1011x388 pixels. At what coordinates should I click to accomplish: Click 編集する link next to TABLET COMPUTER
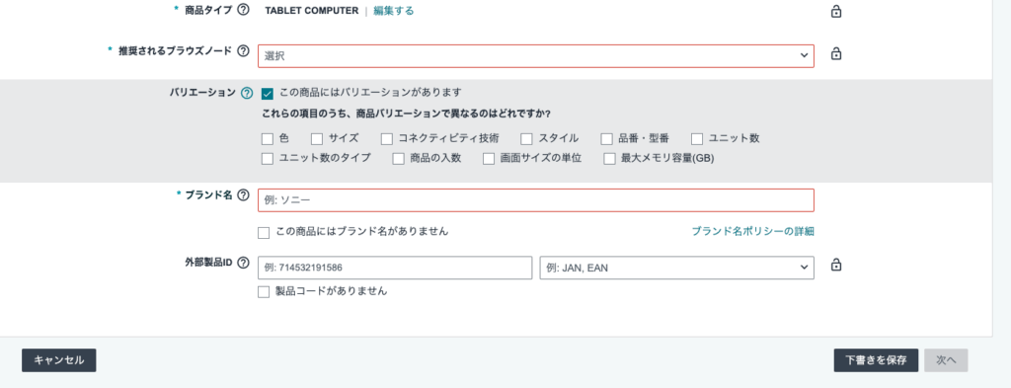(x=393, y=11)
